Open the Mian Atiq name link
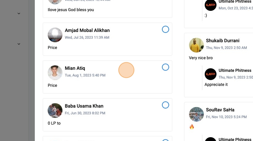Viewport: 253px width, 141px height. 75,68
